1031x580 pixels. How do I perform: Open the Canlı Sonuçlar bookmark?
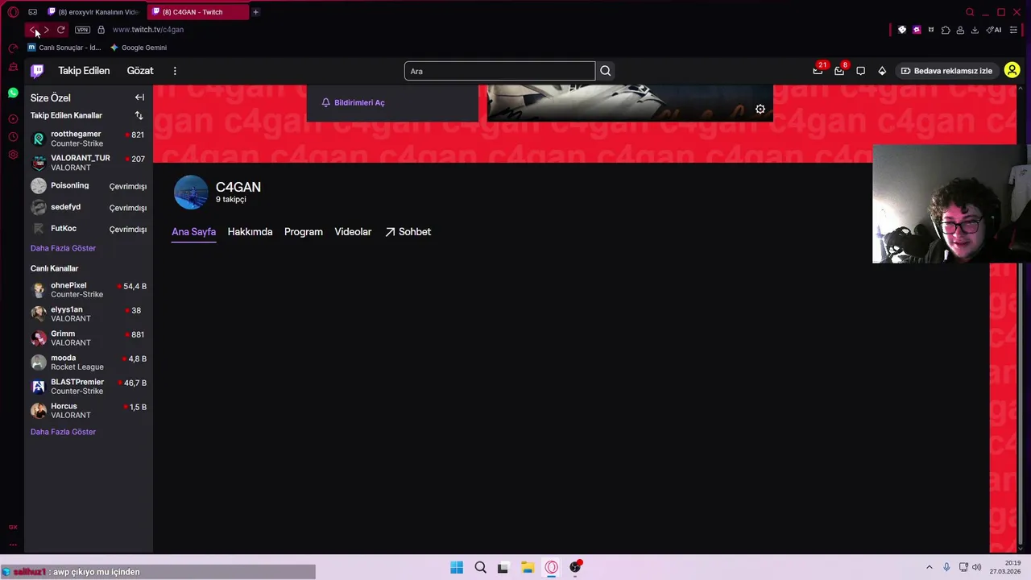tap(64, 48)
